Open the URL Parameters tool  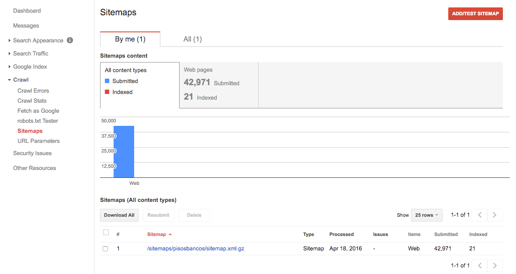coord(38,141)
